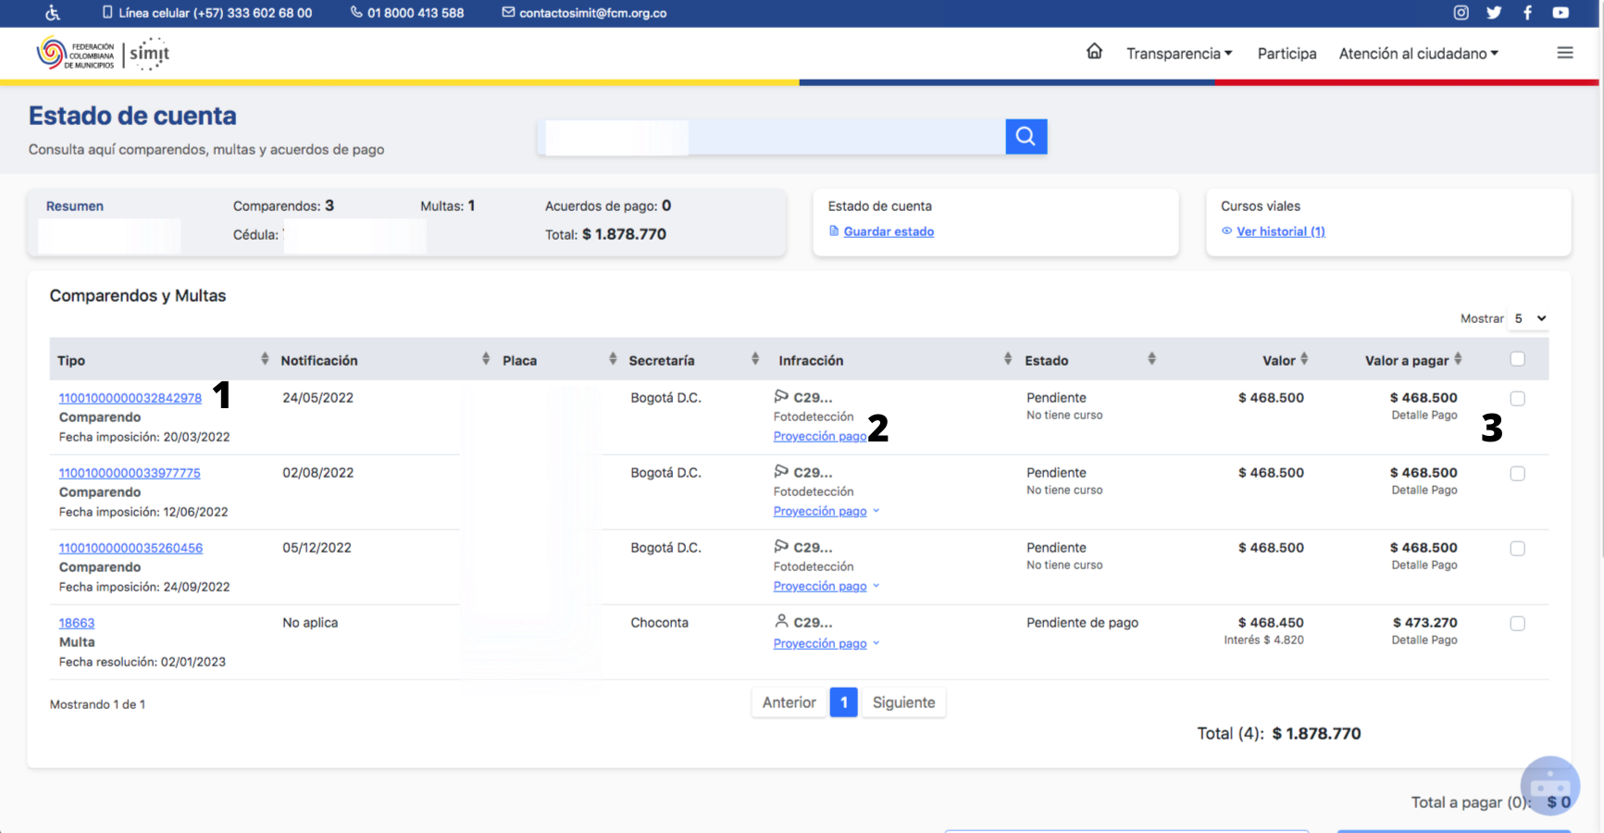Click the contactosimit@fcm.org.co email link
The image size is (1604, 833).
coord(592,13)
